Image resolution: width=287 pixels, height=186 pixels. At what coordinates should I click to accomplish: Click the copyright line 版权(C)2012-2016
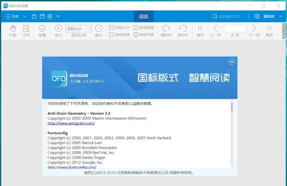139,173
